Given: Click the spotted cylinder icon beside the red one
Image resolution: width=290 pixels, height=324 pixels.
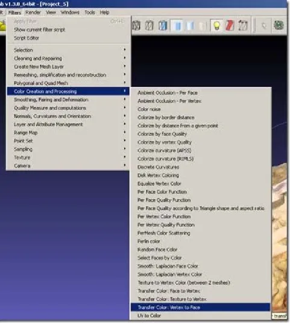Looking at the screenshot, I should (x=243, y=25).
